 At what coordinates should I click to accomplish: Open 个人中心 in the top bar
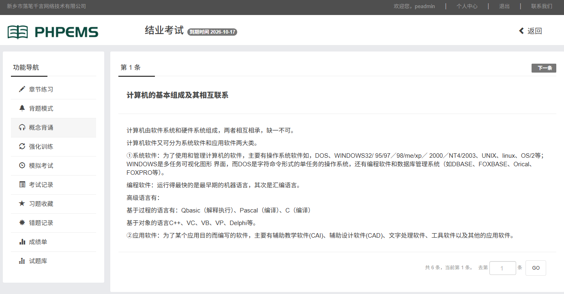point(467,6)
